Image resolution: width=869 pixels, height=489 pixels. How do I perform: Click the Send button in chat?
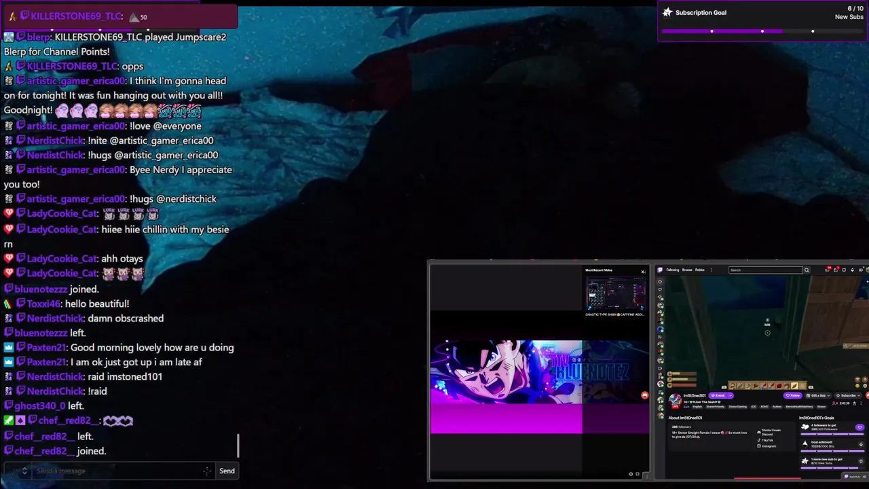[x=227, y=471]
